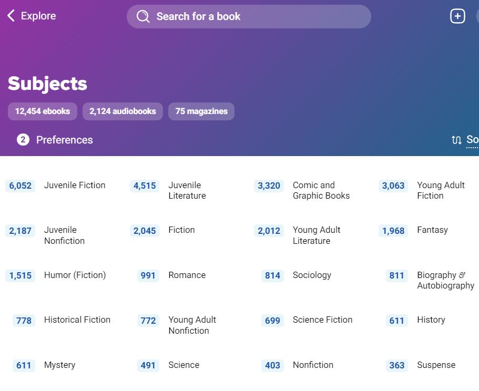This screenshot has height=391, width=479.
Task: Click the plus icon in the header
Action: coord(457,16)
